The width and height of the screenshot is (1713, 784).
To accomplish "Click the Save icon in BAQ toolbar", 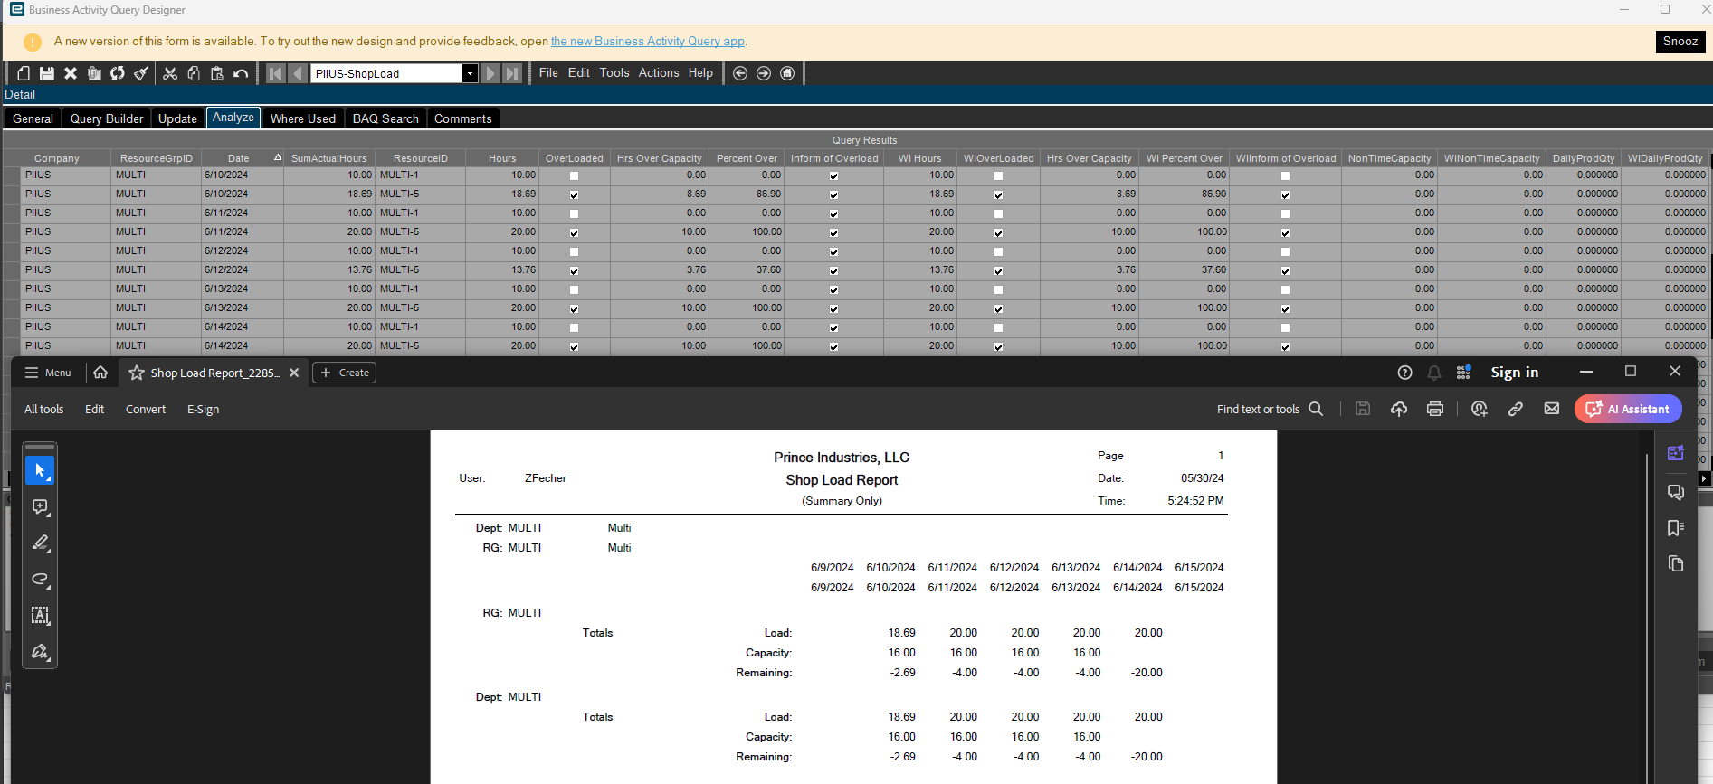I will (47, 73).
